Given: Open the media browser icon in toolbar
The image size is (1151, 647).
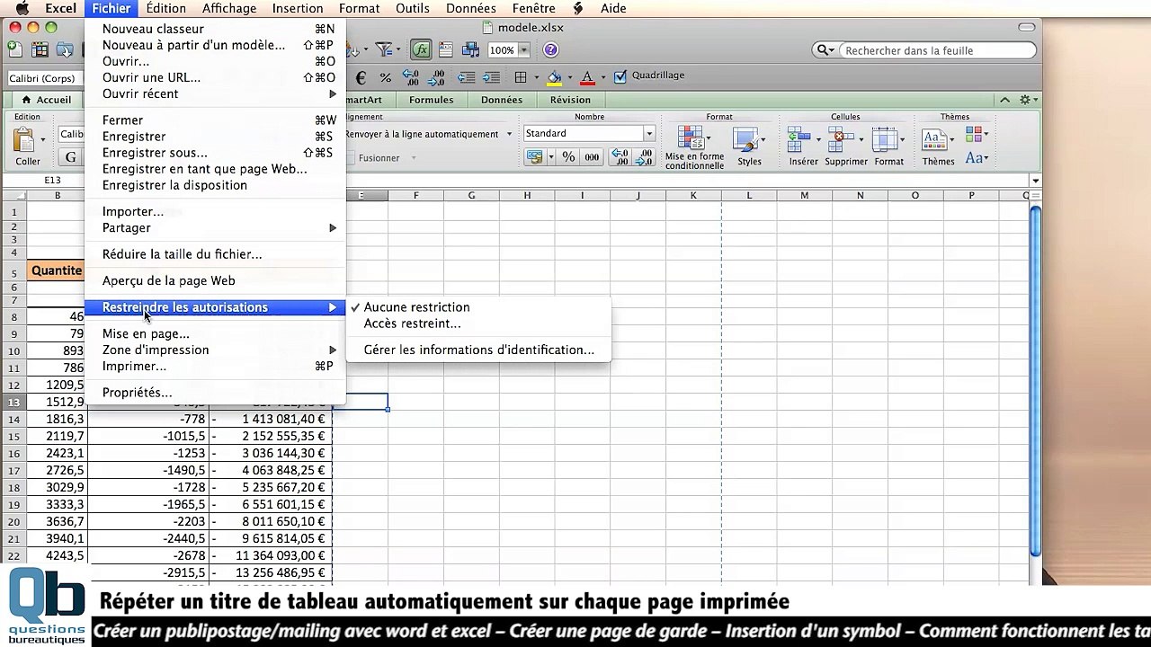Looking at the screenshot, I should [471, 50].
